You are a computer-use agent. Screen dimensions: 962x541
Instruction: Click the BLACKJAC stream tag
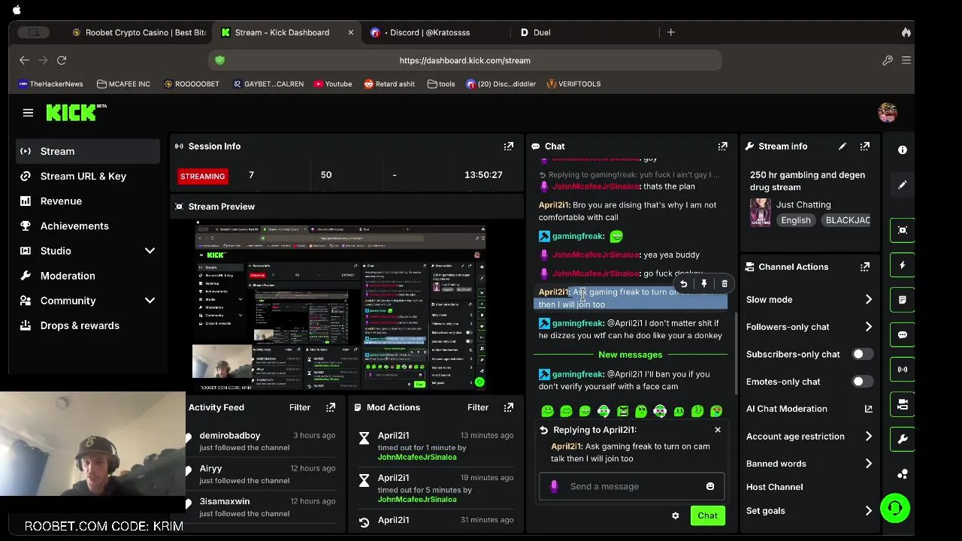point(847,220)
